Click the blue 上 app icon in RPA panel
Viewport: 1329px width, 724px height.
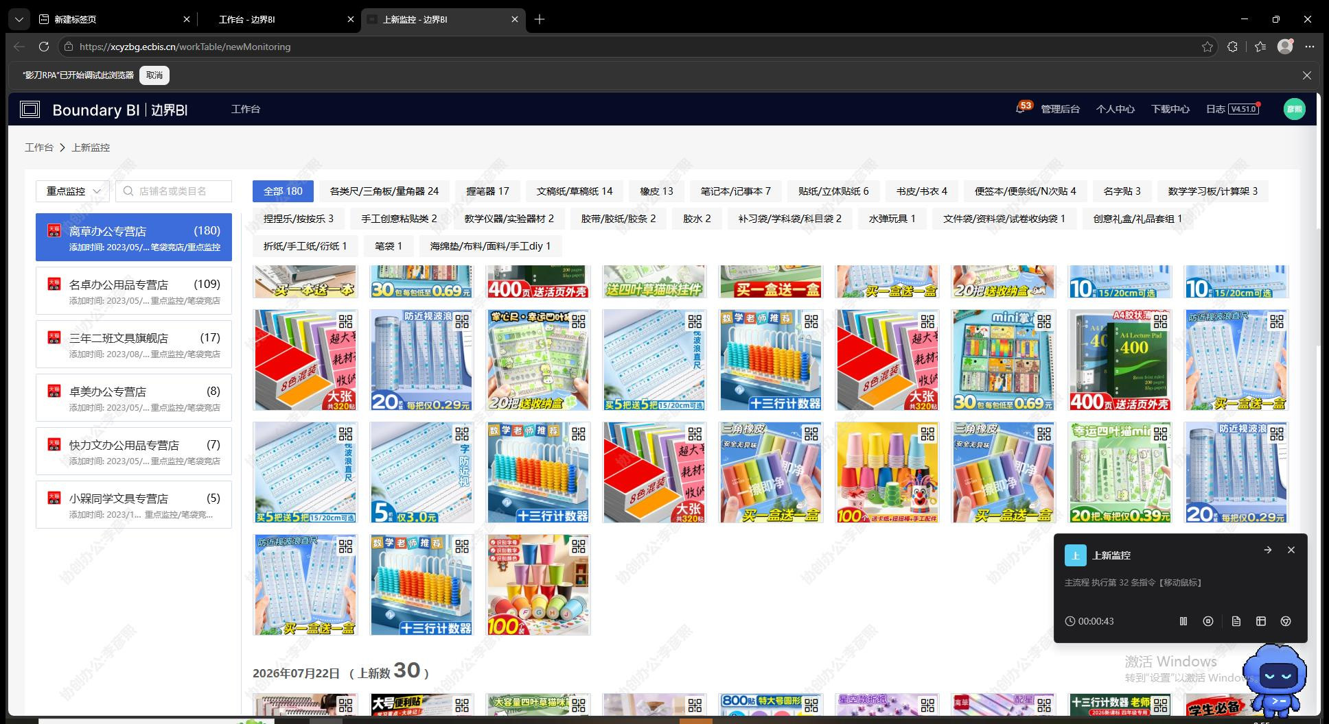click(x=1076, y=555)
